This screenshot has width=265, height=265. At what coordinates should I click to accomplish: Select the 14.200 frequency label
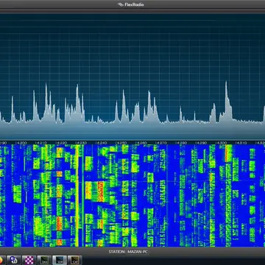21,143
